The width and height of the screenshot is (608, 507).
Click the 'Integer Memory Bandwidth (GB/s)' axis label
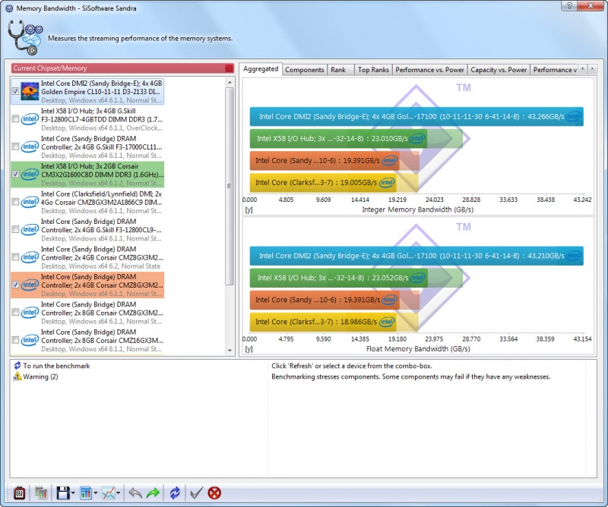pyautogui.click(x=417, y=209)
